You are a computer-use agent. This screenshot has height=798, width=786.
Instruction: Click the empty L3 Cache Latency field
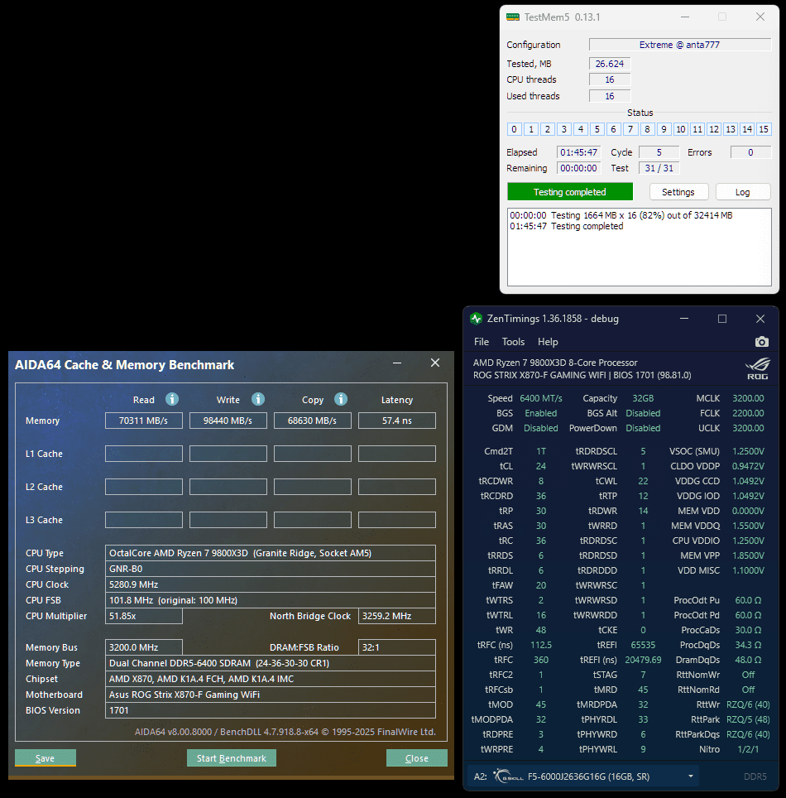(397, 520)
